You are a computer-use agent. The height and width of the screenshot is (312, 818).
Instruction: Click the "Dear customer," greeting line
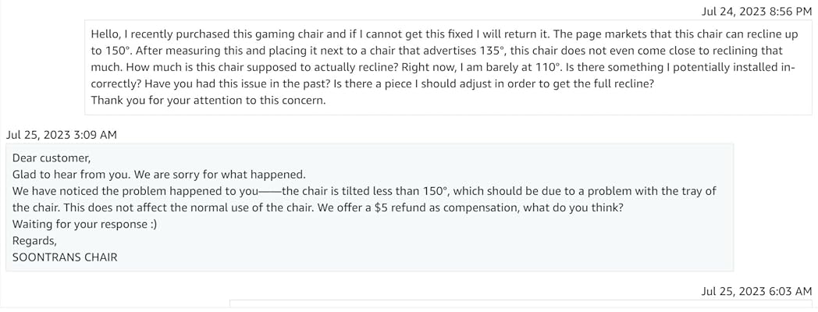coord(52,158)
